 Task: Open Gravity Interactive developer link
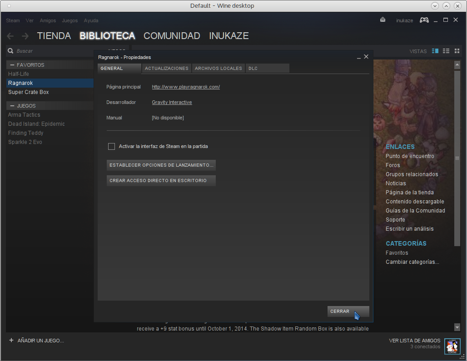(172, 102)
